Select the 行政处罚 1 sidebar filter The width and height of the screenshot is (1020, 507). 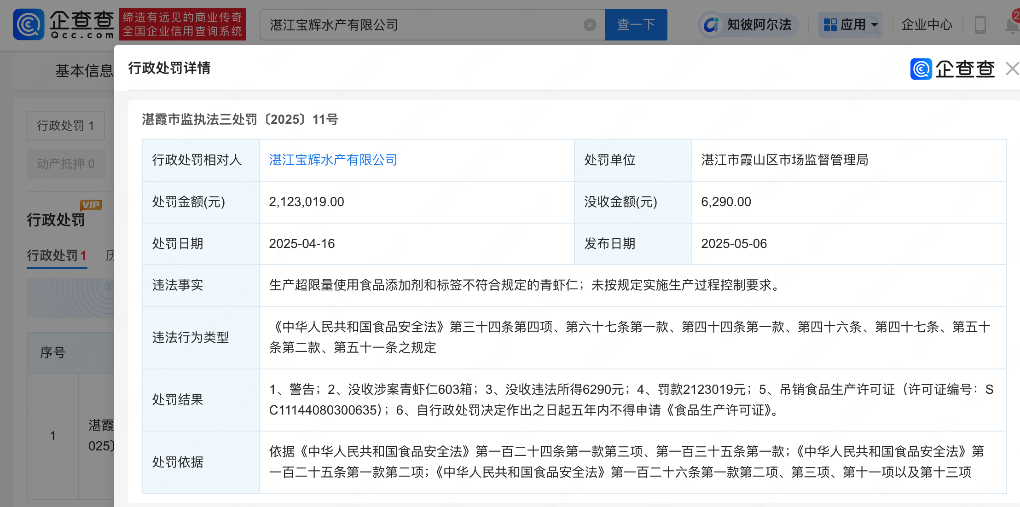65,126
